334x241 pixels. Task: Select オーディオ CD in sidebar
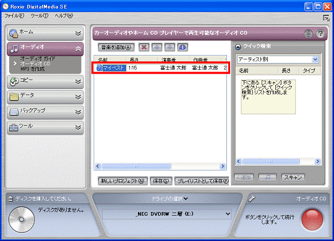(35, 64)
